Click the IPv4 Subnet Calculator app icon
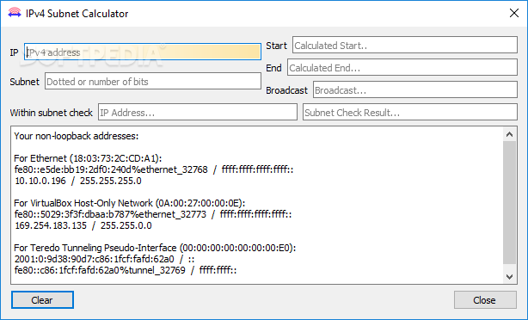This screenshot has height=320, width=528. pyautogui.click(x=15, y=13)
